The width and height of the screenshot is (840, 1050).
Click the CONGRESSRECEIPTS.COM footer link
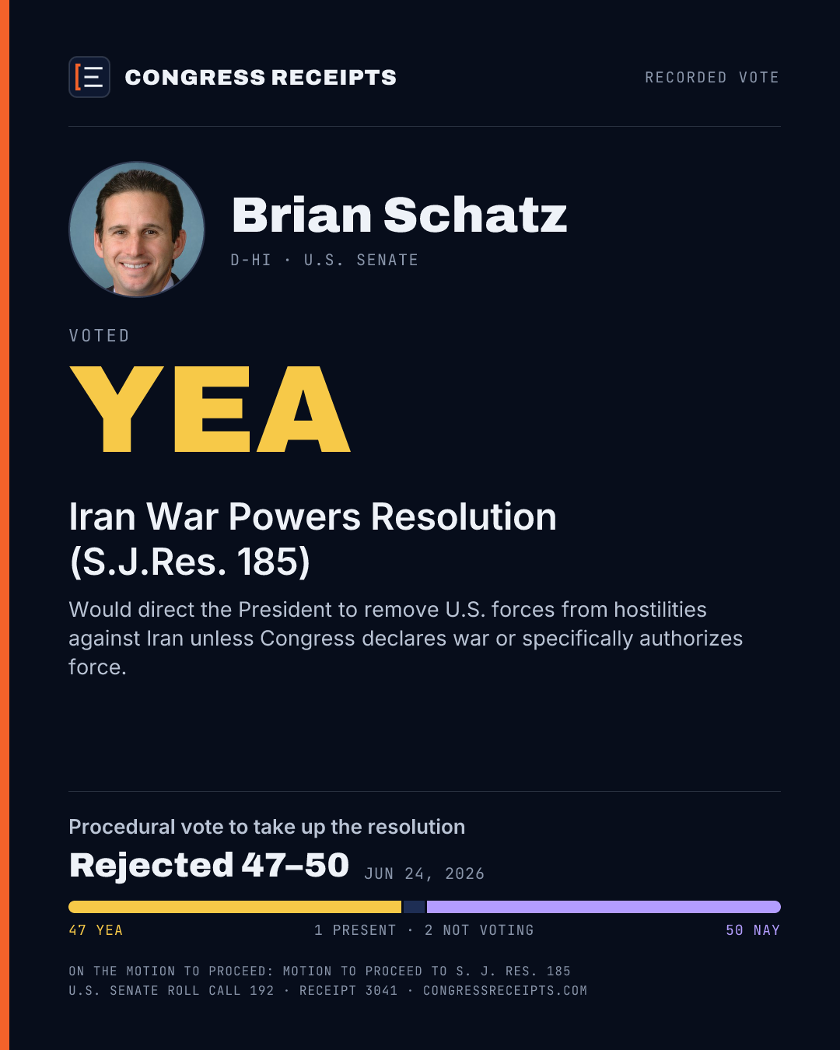[505, 991]
